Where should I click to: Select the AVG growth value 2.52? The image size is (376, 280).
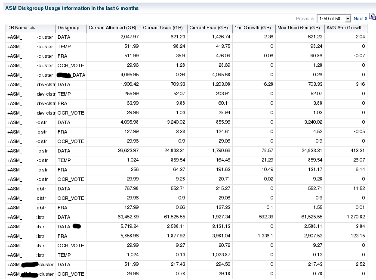[x=361, y=264]
